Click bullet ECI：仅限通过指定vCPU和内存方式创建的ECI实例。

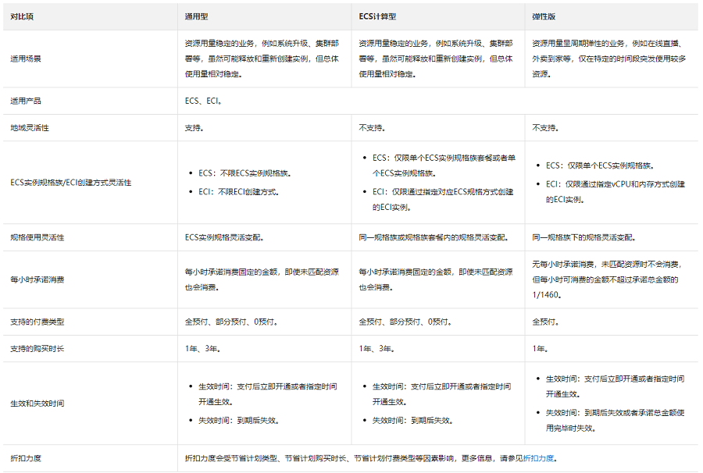pyautogui.click(x=616, y=192)
